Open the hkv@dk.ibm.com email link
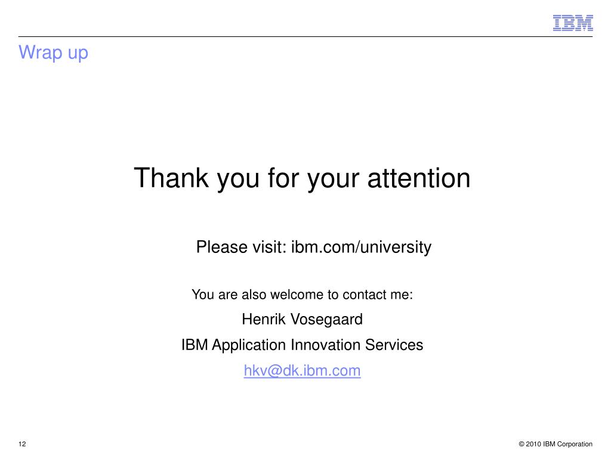The width and height of the screenshot is (611, 458). click(302, 370)
